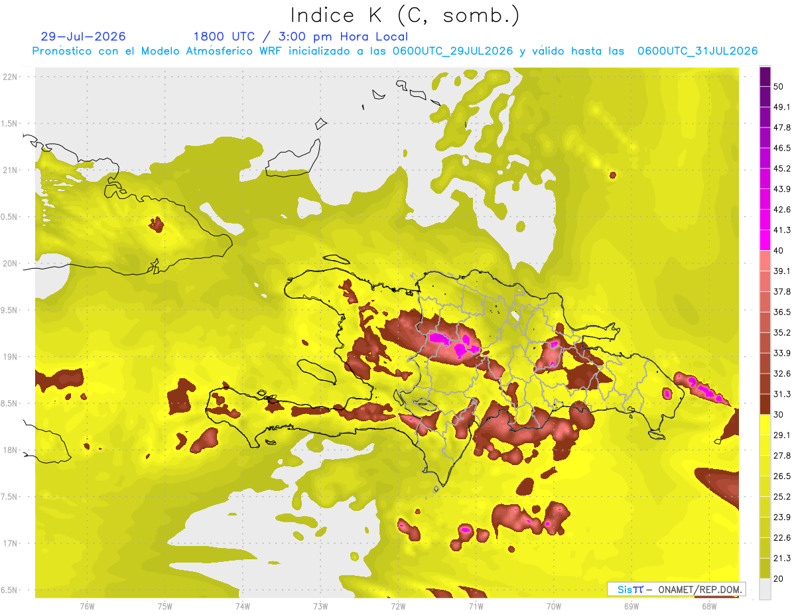This screenshot has height=615, width=796.
Task: Click colorbar value "31.3"
Action: click(x=781, y=394)
